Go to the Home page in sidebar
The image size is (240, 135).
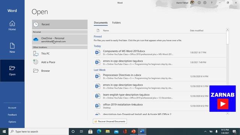point(12,25)
